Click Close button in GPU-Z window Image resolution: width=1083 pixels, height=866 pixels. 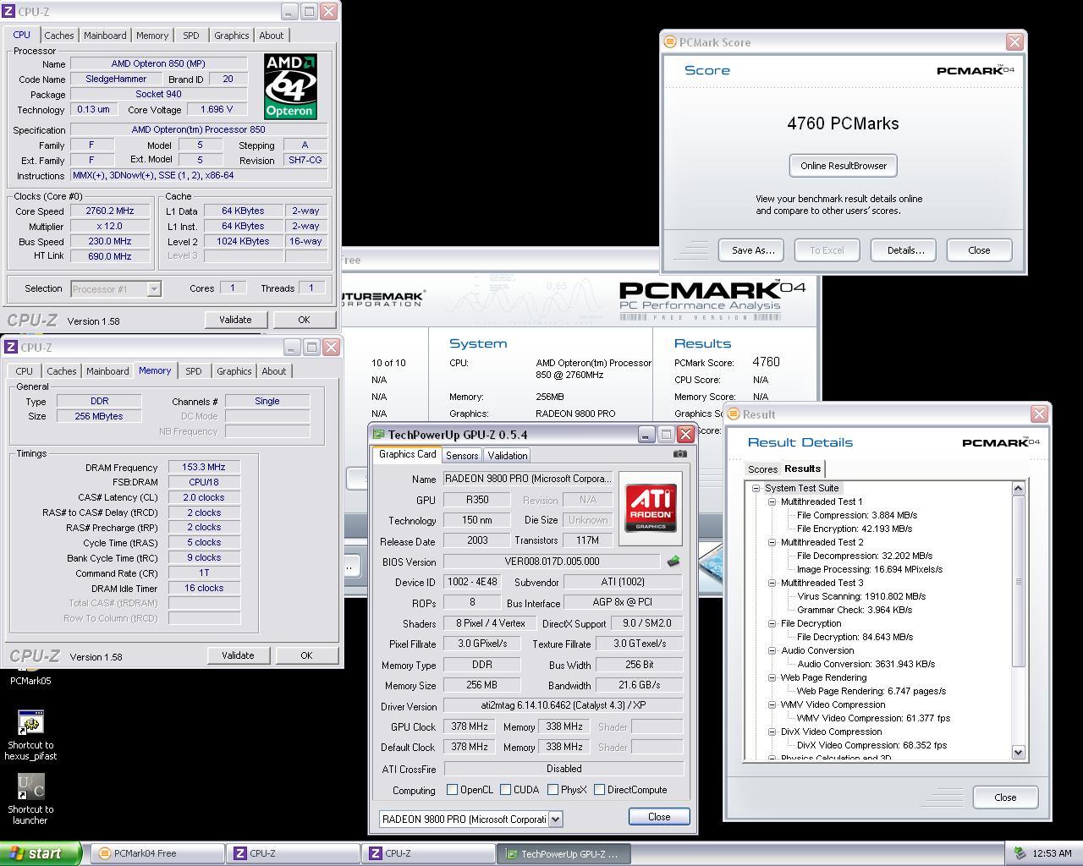pos(659,816)
